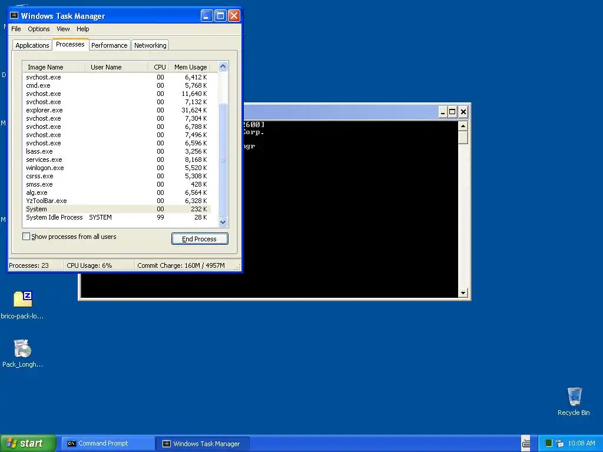The image size is (603, 452).
Task: Close the Command Prompt window
Action: click(x=463, y=112)
